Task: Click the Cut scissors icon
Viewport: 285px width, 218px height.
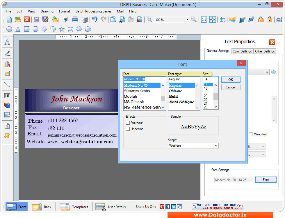Action: click(122, 19)
